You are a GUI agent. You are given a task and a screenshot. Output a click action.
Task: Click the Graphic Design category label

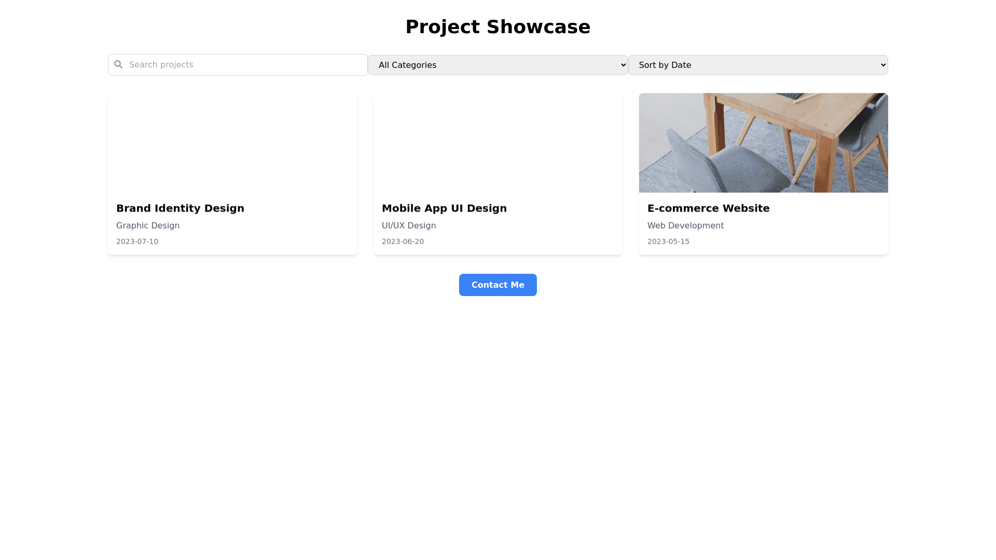[x=148, y=226]
